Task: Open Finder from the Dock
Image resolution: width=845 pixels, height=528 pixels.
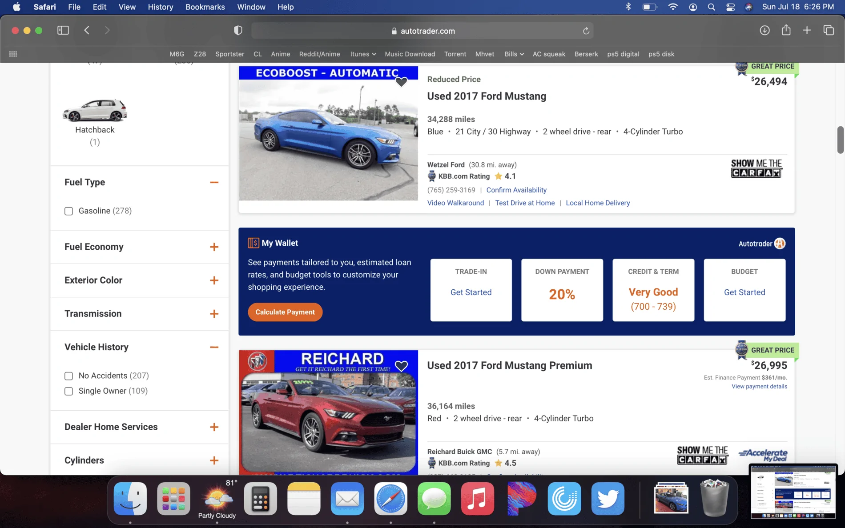Action: tap(130, 498)
